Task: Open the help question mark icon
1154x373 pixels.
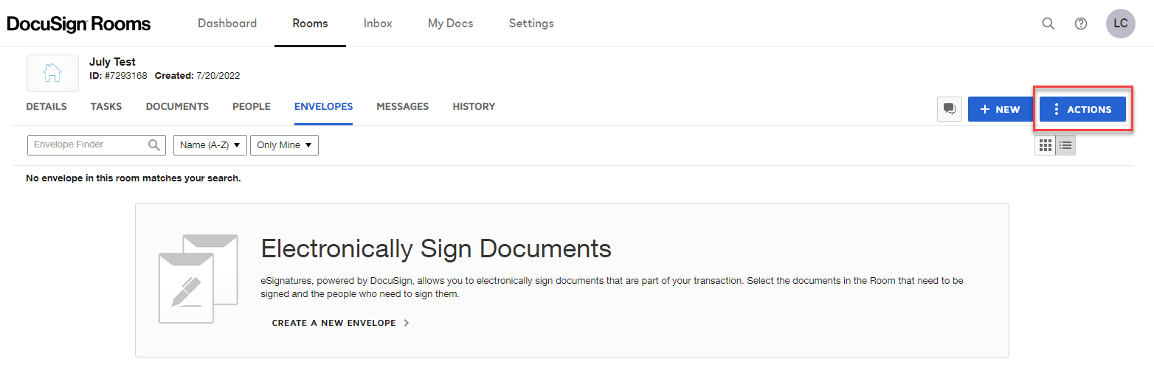Action: 1081,24
